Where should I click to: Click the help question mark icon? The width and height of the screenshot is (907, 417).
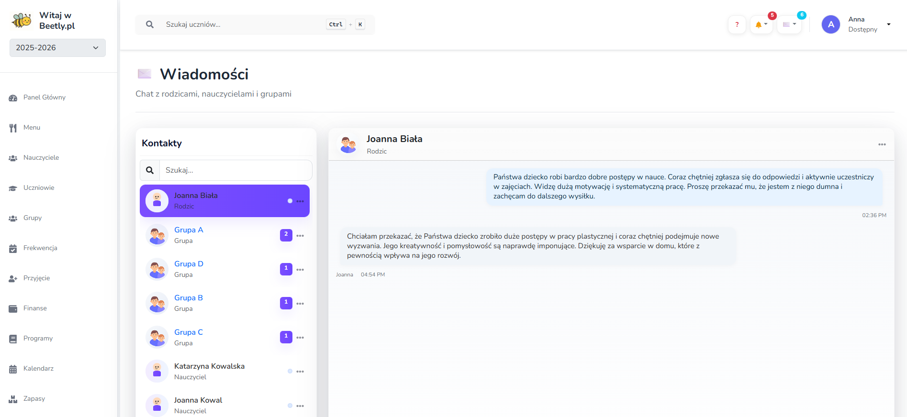(x=737, y=24)
